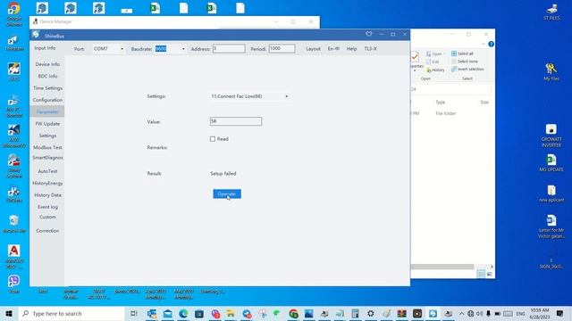Open the Settings gear on the taskbar
Screen dimensions: 572x321
tap(371, 313)
